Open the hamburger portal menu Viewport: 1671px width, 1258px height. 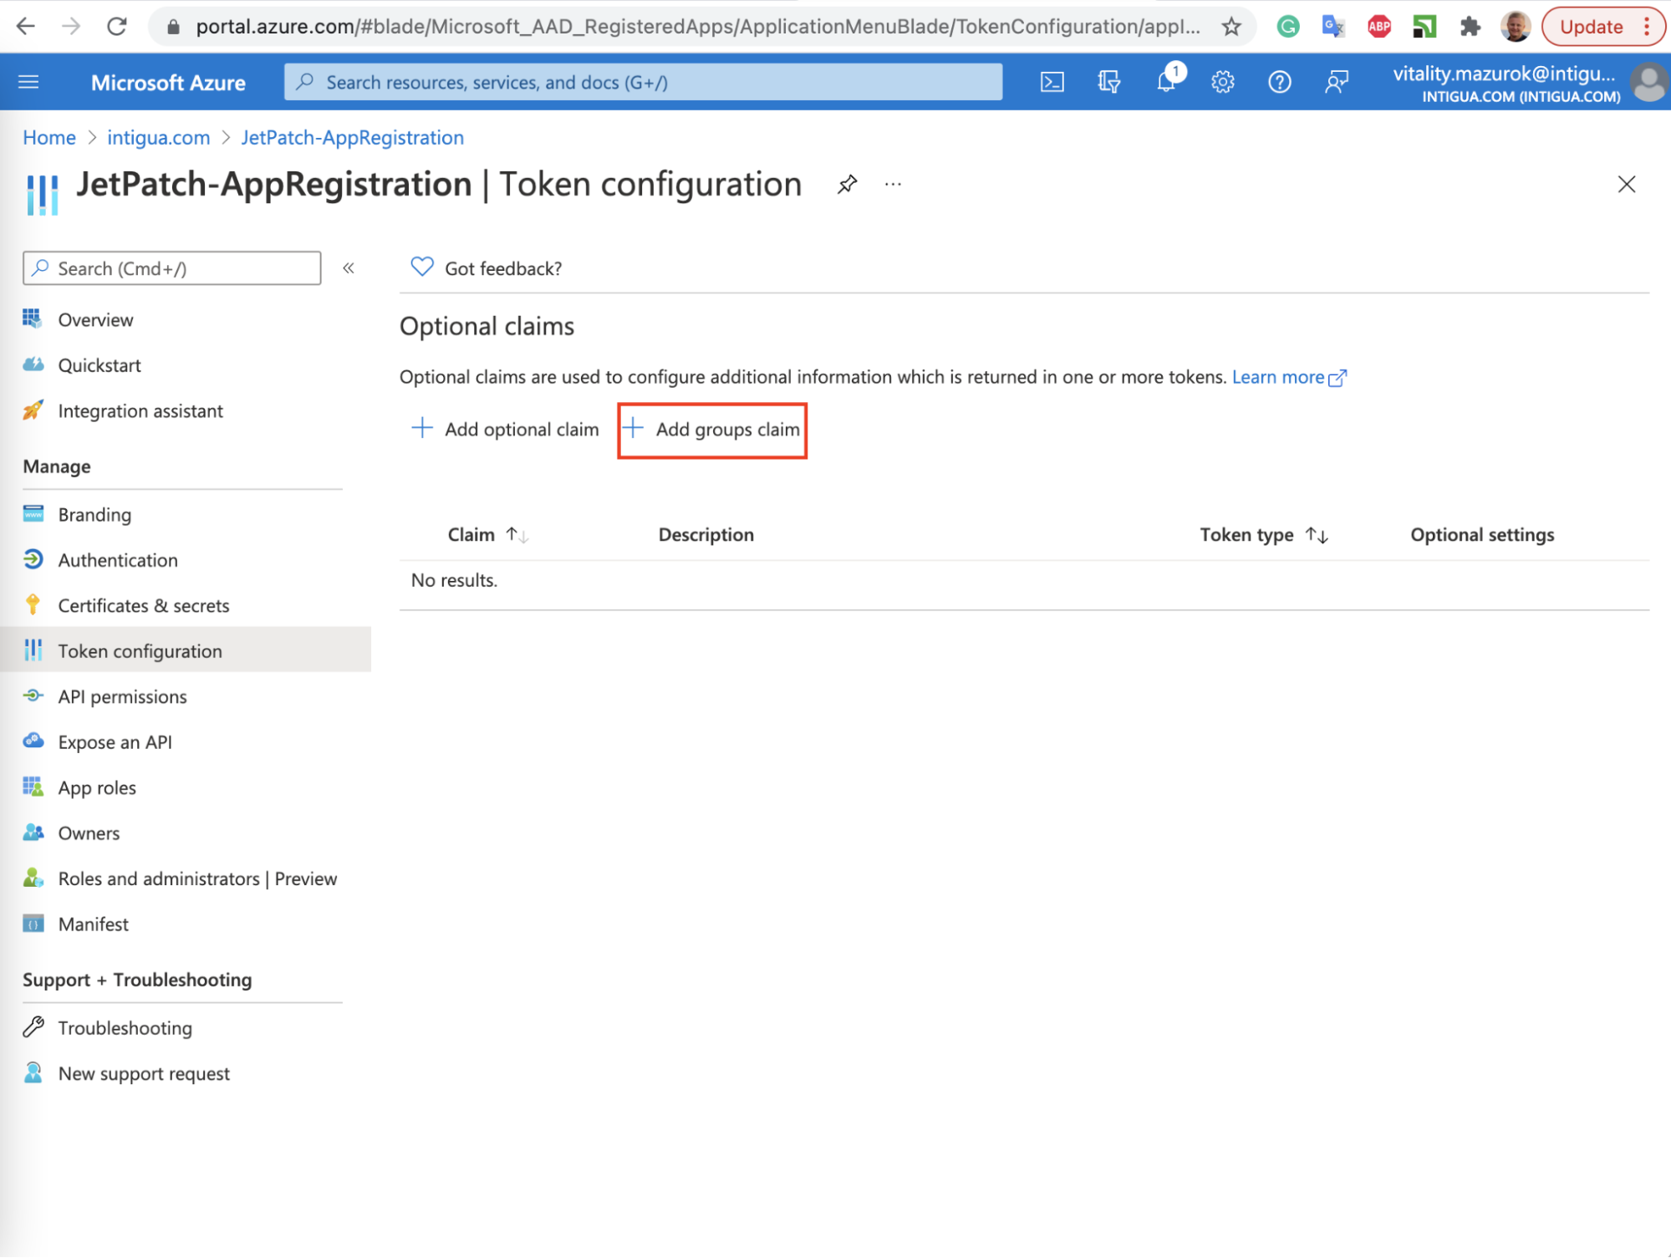click(28, 82)
